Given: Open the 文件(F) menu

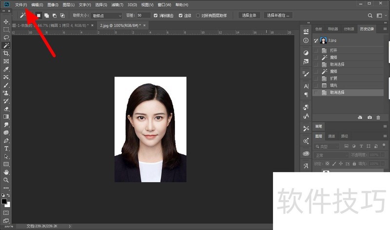Looking at the screenshot, I should click(x=21, y=4).
